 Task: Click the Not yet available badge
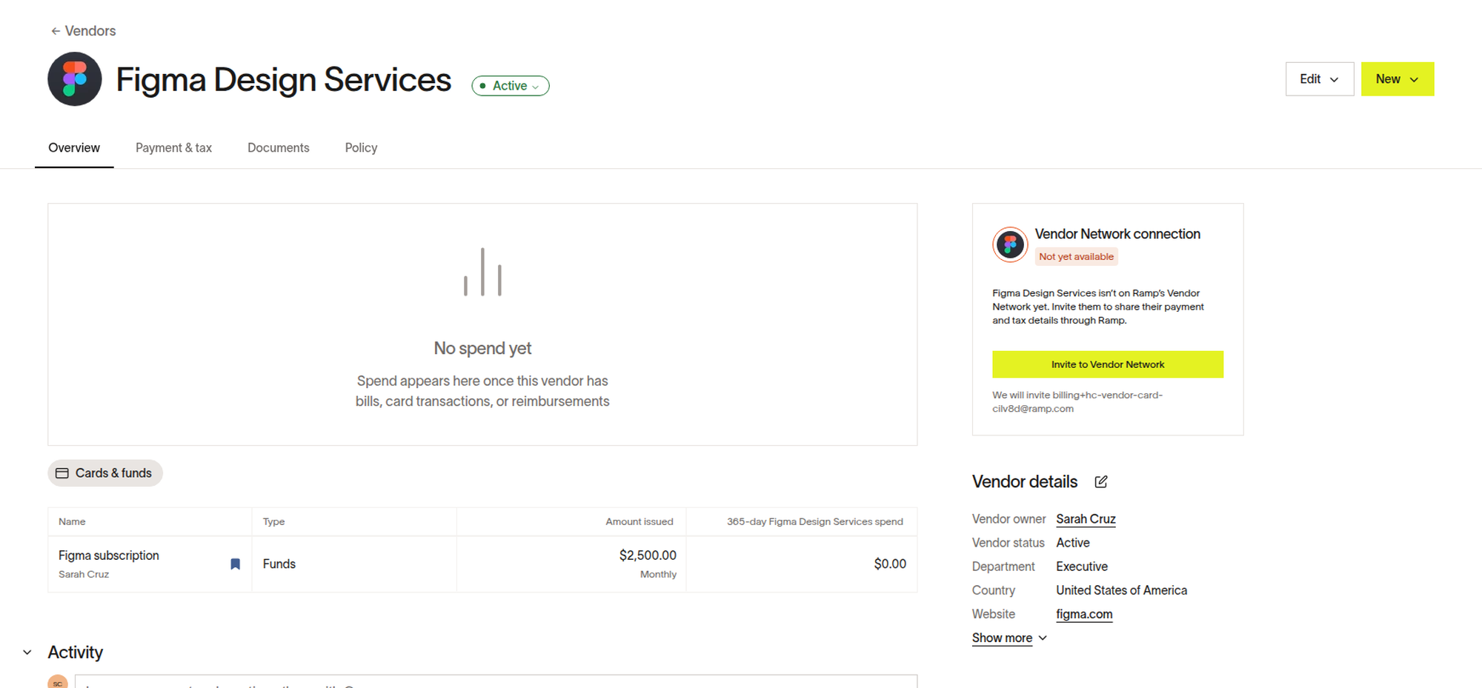[1076, 257]
